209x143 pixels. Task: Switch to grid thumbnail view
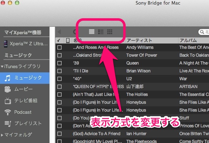pos(110,32)
